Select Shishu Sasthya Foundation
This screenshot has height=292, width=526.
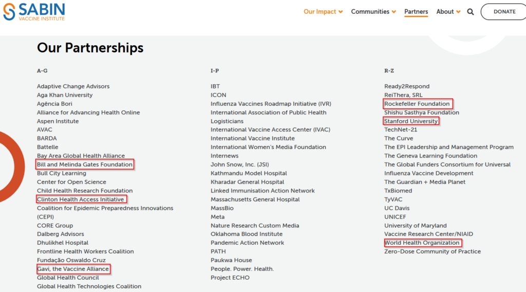coord(421,112)
